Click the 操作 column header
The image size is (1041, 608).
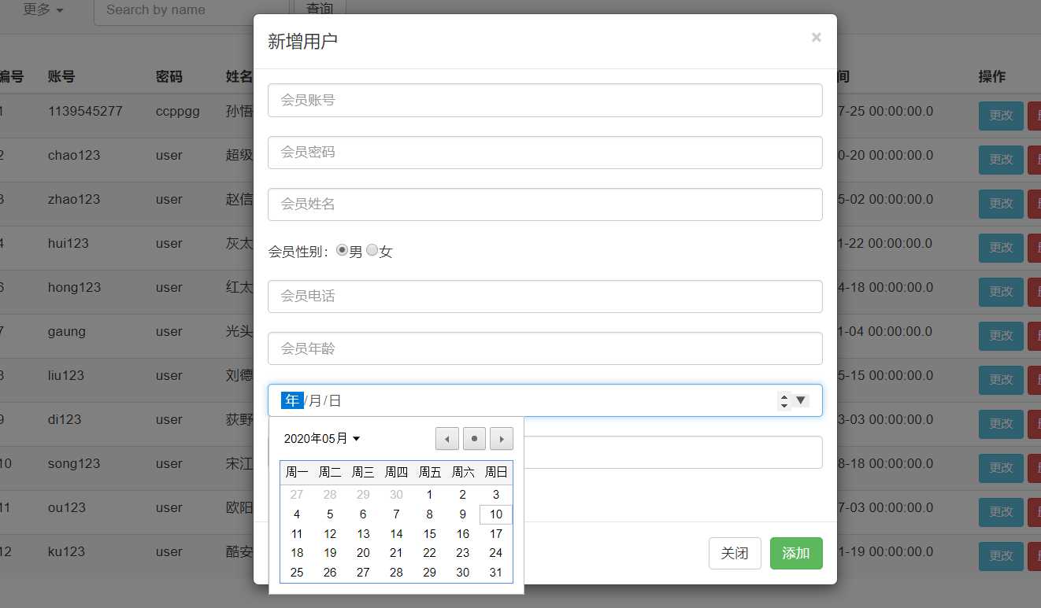click(x=992, y=76)
